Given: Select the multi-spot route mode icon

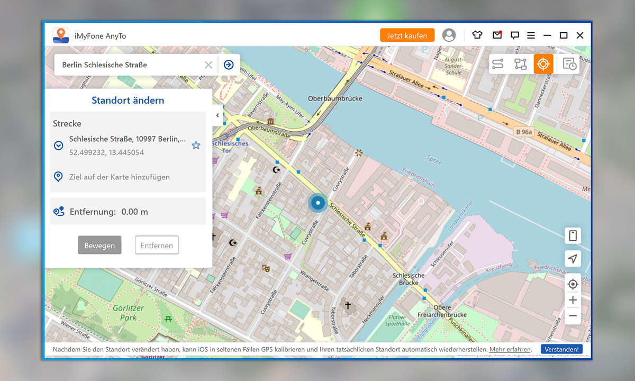Looking at the screenshot, I should click(521, 64).
